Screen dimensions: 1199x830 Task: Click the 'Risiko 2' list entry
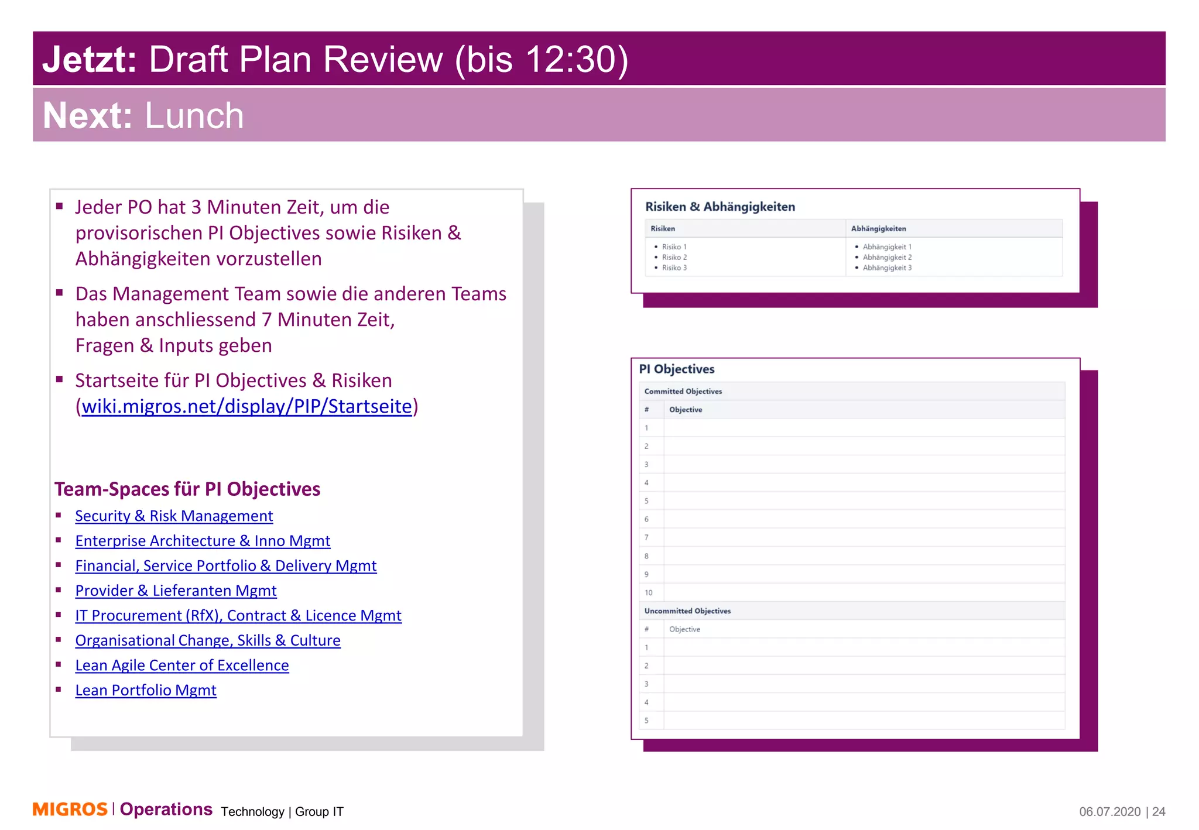pyautogui.click(x=674, y=258)
